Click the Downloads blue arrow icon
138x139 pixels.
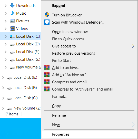pyautogui.click(x=12, y=5)
